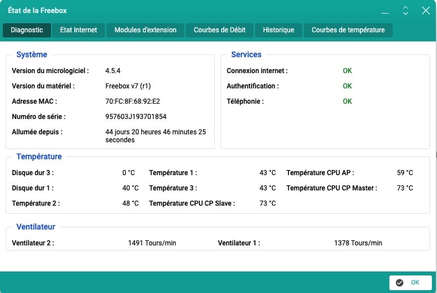437x293 pixels.
Task: Toggle window size with the up-down arrows icon
Action: [x=405, y=11]
